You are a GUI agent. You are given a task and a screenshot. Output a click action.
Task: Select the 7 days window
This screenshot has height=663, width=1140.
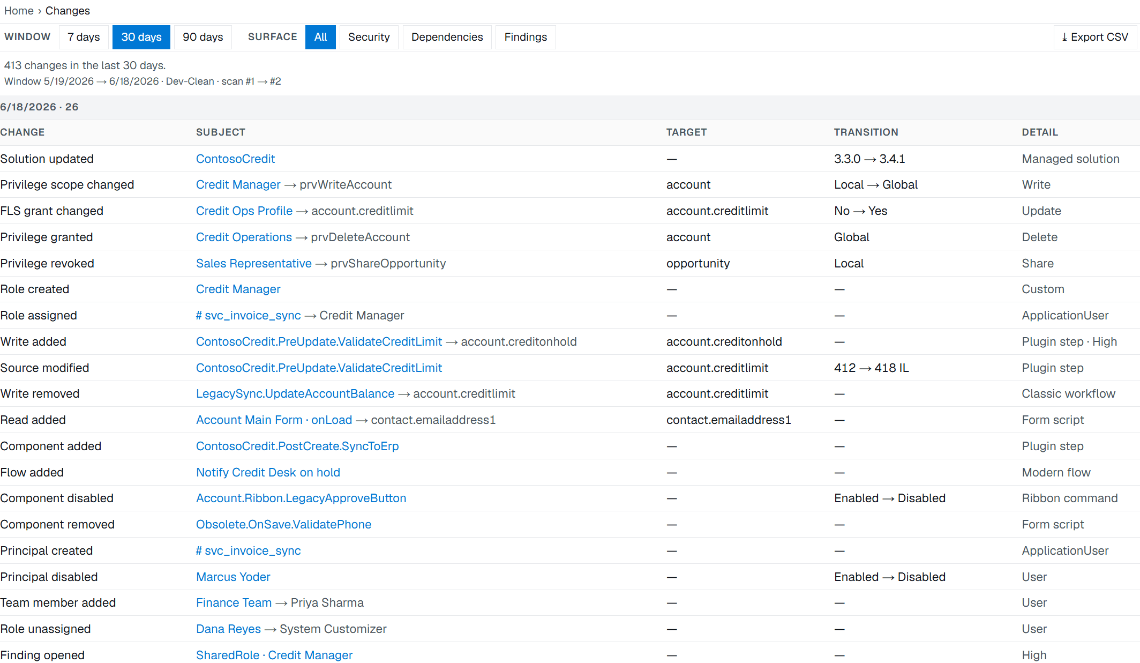coord(84,37)
